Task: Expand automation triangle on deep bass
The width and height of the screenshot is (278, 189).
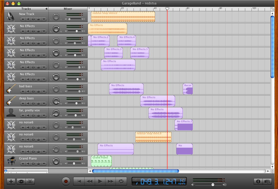Action: click(x=44, y=104)
